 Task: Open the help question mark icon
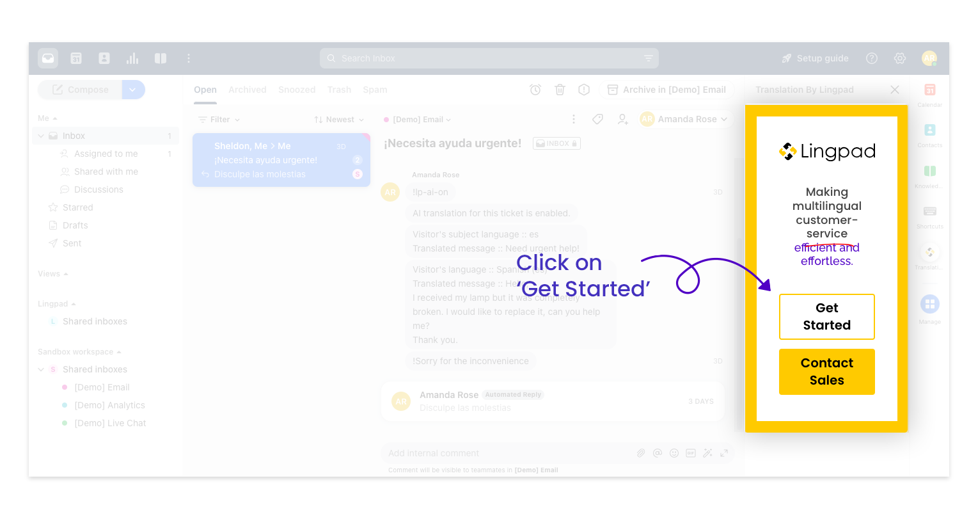pyautogui.click(x=872, y=58)
